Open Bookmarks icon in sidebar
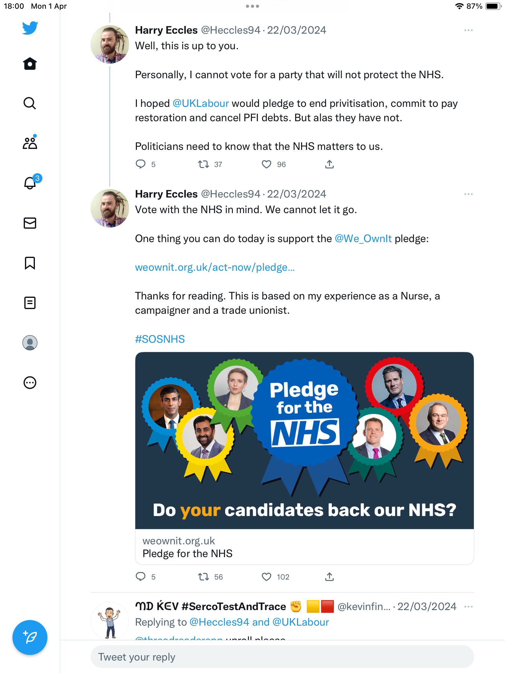 pos(30,263)
